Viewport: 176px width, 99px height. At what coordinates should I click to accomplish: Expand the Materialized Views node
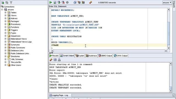tap(5, 39)
